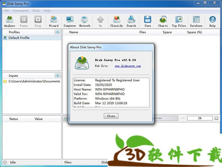Open Help from the toolbar
Screen dimensions: 222x167
[212, 21]
